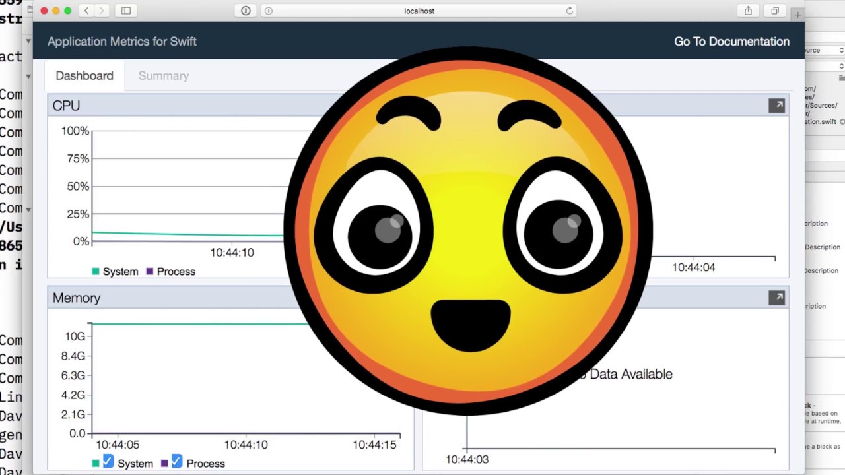Click the green Memory System legend swatch
845x475 pixels.
pos(96,463)
